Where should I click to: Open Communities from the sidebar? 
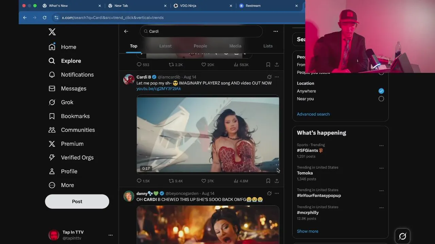72,130
